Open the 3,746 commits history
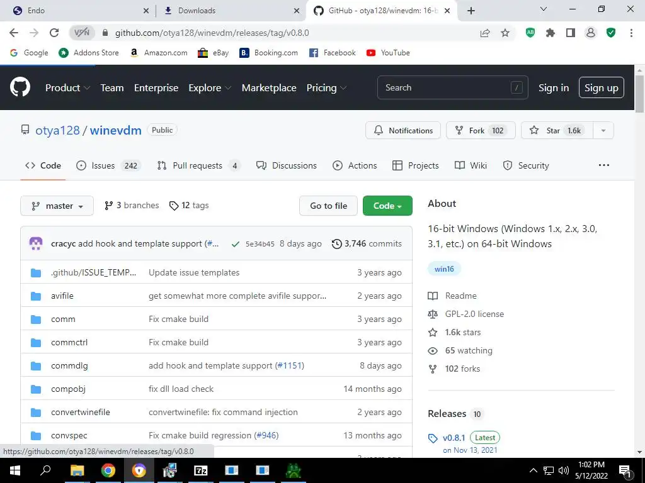The height and width of the screenshot is (483, 645). tap(367, 243)
